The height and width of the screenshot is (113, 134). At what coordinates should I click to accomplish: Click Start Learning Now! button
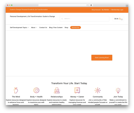coord(102,58)
